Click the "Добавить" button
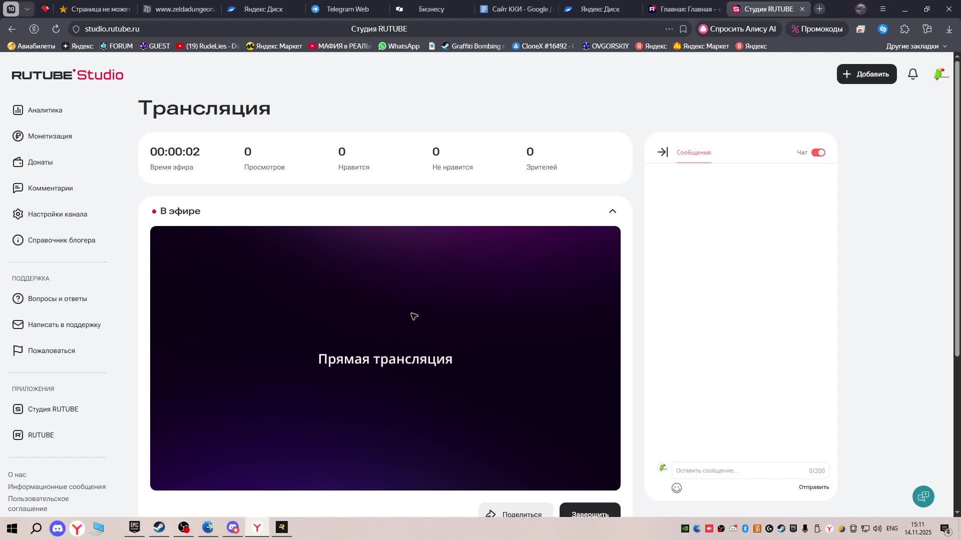 pos(866,74)
